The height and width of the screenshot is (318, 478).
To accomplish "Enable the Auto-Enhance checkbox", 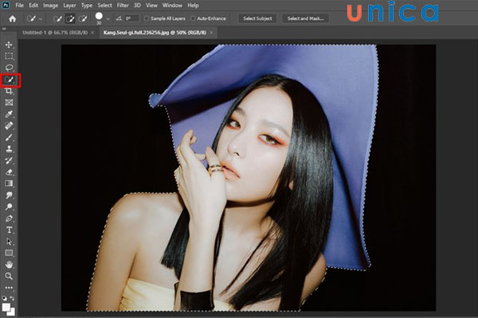I will (x=193, y=18).
